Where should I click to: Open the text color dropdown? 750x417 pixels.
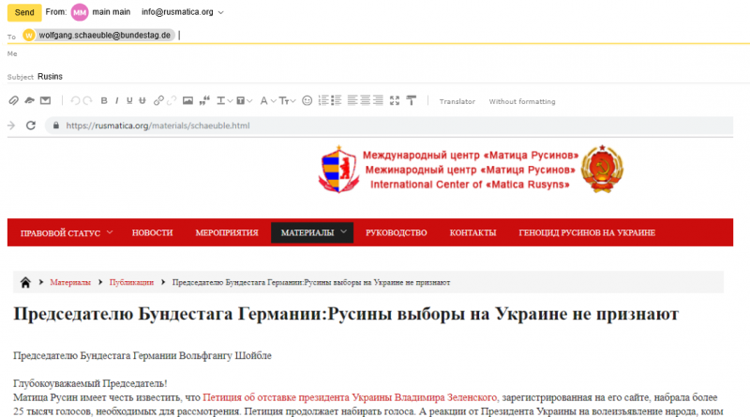pyautogui.click(x=224, y=100)
